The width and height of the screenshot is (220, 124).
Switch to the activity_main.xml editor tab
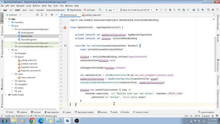[x=92, y=15]
